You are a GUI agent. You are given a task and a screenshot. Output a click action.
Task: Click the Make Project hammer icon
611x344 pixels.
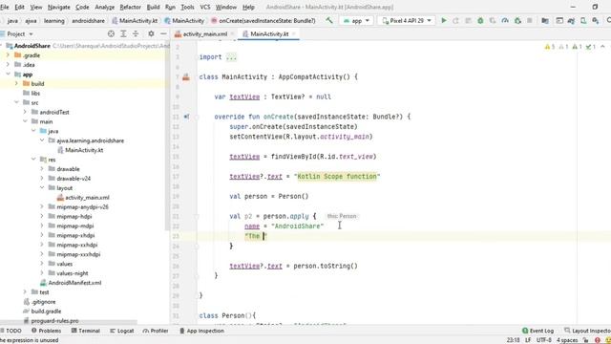pyautogui.click(x=329, y=20)
